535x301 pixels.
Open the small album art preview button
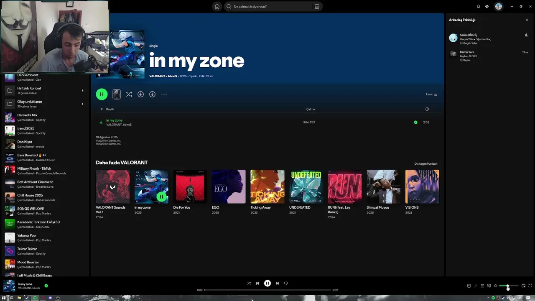tap(117, 94)
